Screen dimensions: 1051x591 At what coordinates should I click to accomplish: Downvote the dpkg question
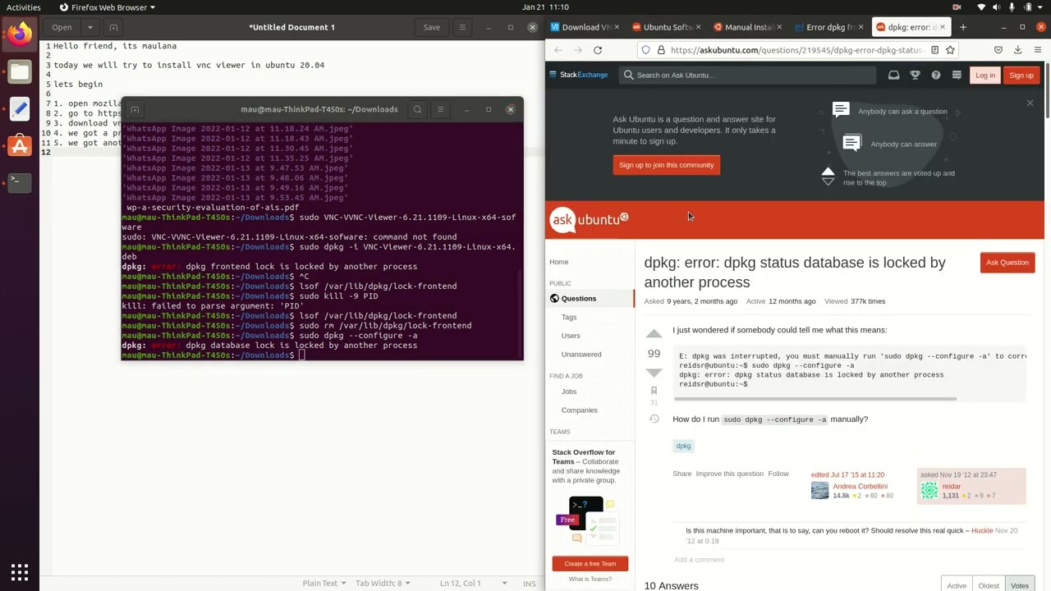coord(654,373)
